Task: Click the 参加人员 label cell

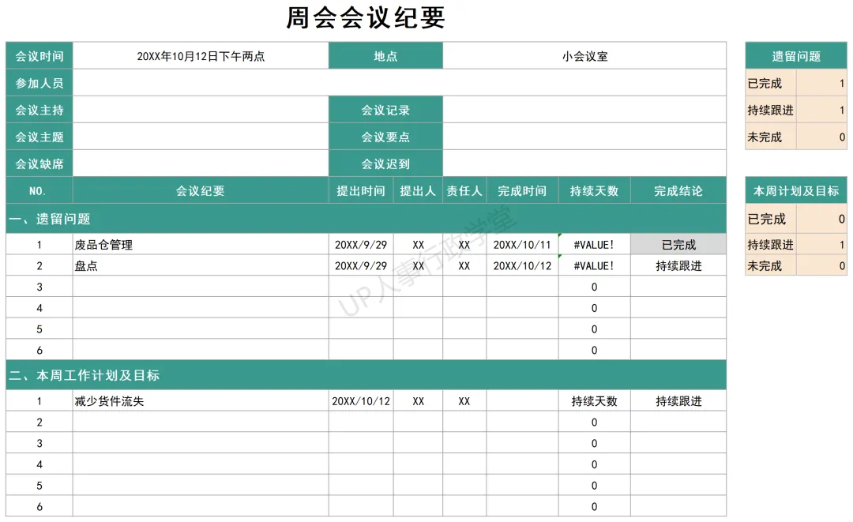Action: pyautogui.click(x=39, y=83)
